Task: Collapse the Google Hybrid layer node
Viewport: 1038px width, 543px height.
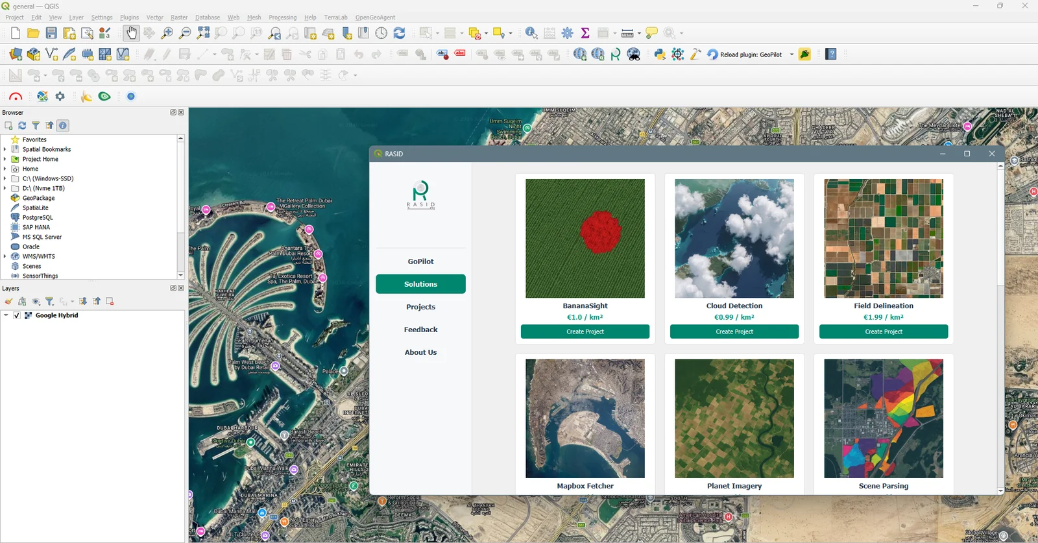Action: tap(6, 315)
